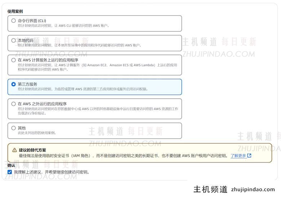The width and height of the screenshot is (281, 198).
Task: Click the 此处未列出您的使用案例 description text
Action: coord(37,133)
